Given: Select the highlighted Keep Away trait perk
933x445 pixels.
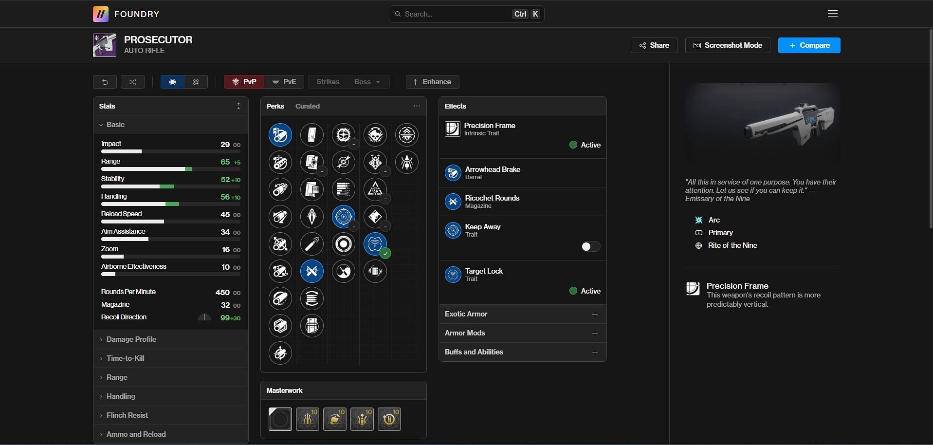Looking at the screenshot, I should point(344,217).
